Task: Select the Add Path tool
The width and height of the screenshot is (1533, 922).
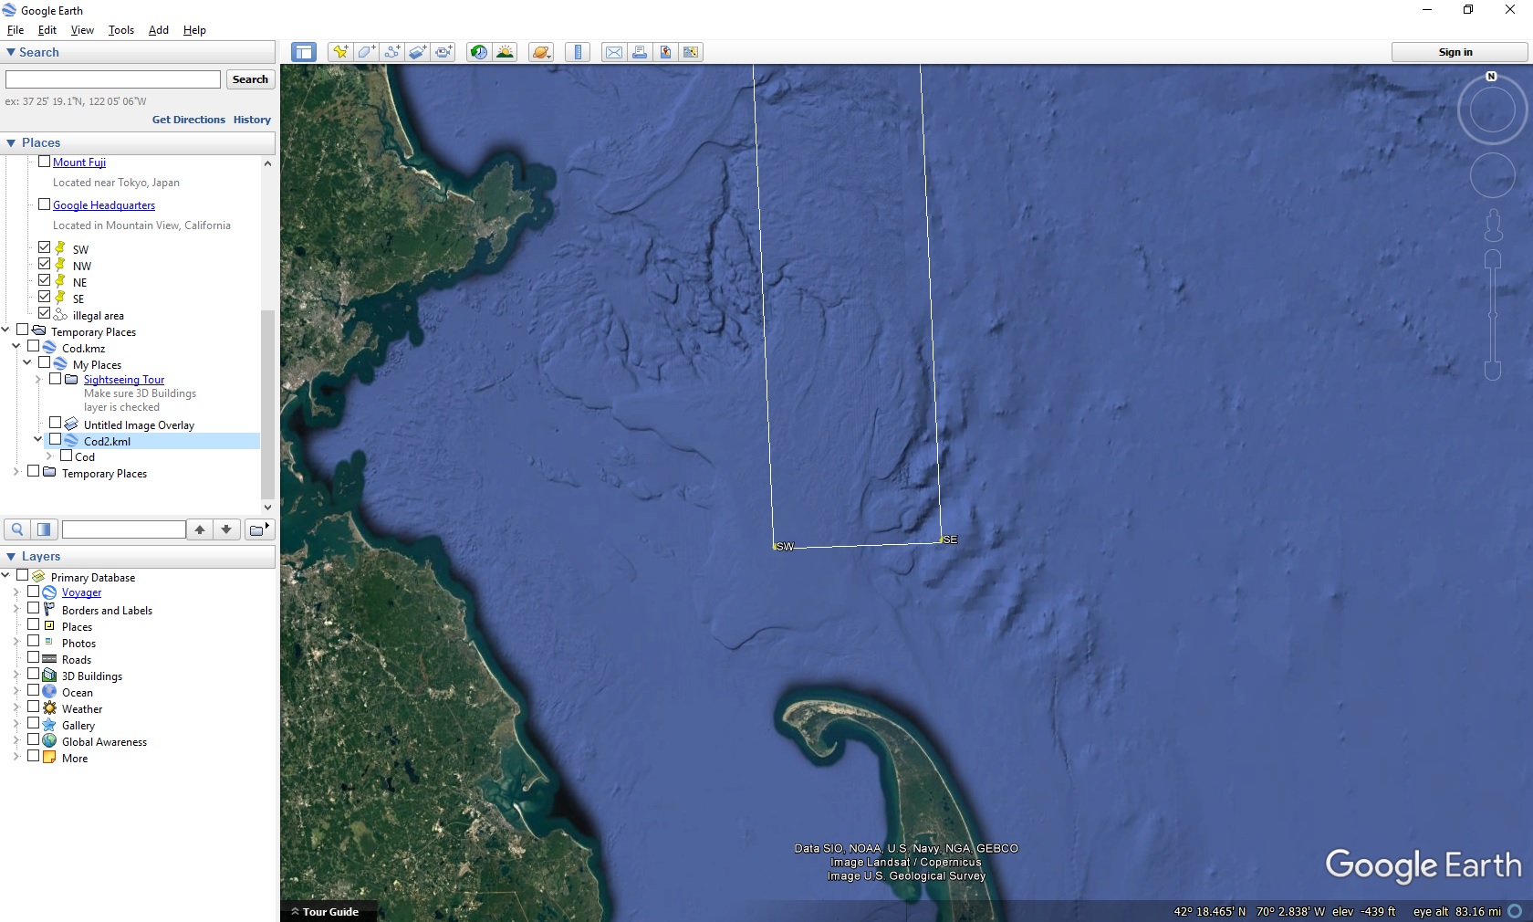Action: coord(391,52)
